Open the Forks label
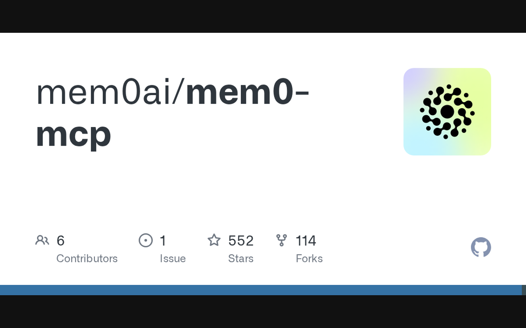This screenshot has width=526, height=328. 309,258
